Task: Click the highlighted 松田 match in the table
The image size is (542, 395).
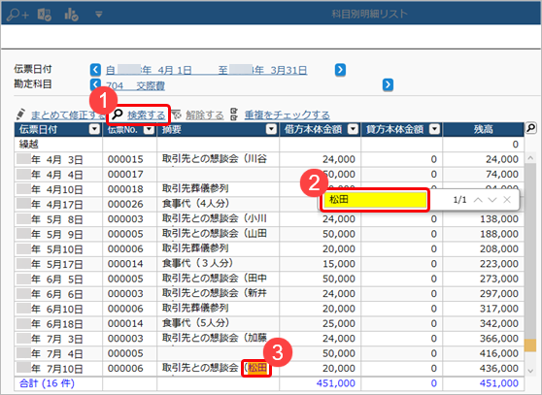Action: coord(257,368)
